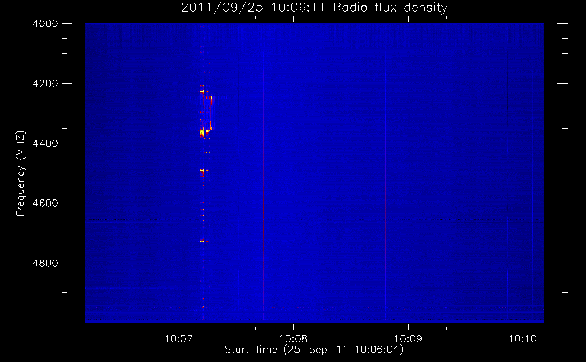586x362 pixels.
Task: Click the plot title '2011/09/25 10:06:11 Radio flux density'
Action: (314, 7)
